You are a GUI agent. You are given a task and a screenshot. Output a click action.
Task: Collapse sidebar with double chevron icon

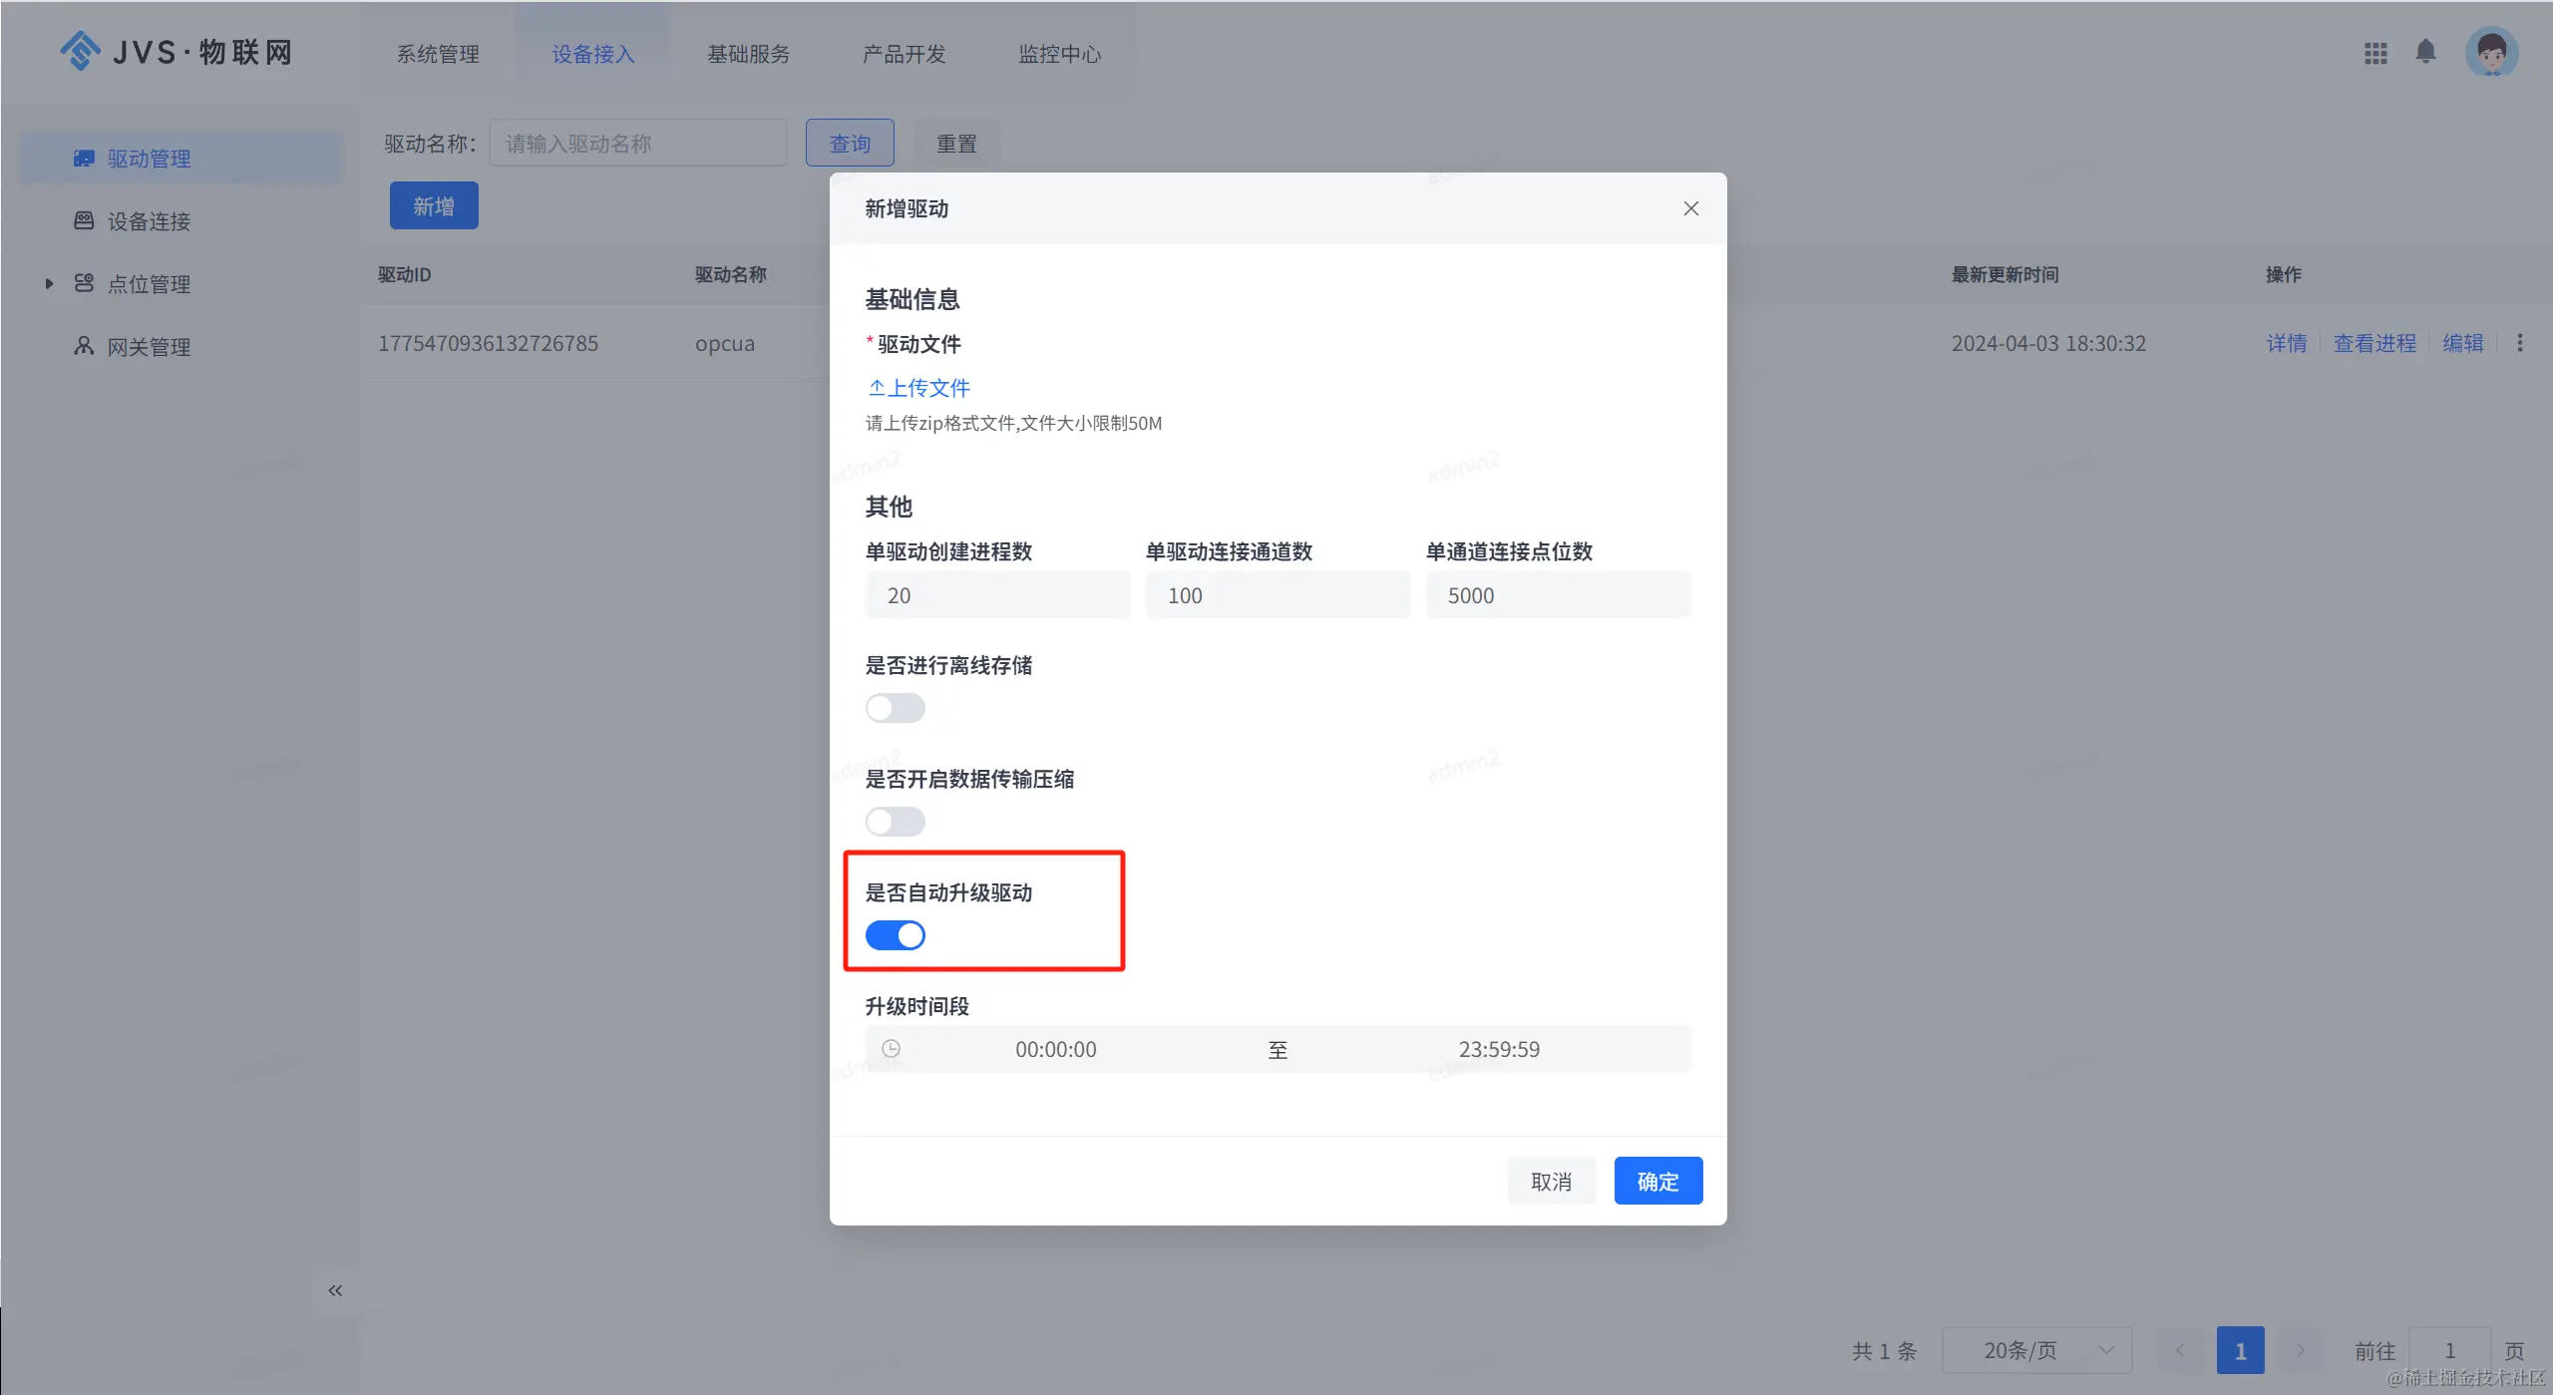pyautogui.click(x=335, y=1290)
